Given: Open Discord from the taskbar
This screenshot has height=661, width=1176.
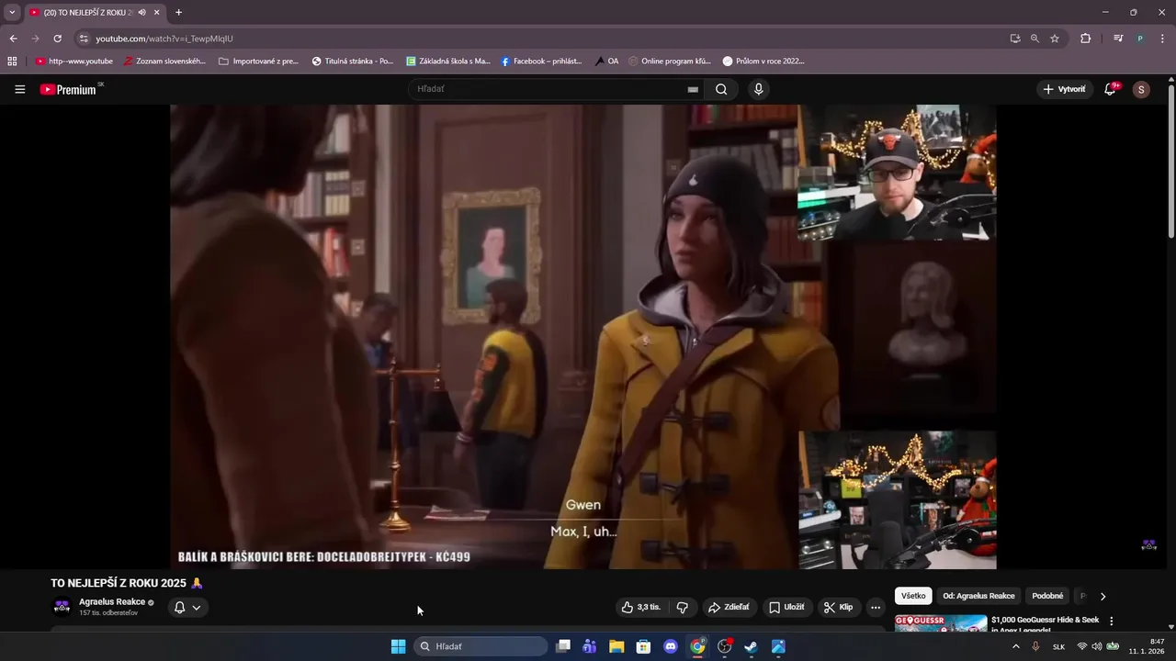Looking at the screenshot, I should click(671, 646).
